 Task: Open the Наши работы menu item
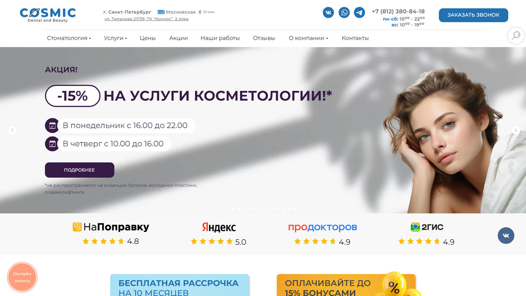(220, 38)
